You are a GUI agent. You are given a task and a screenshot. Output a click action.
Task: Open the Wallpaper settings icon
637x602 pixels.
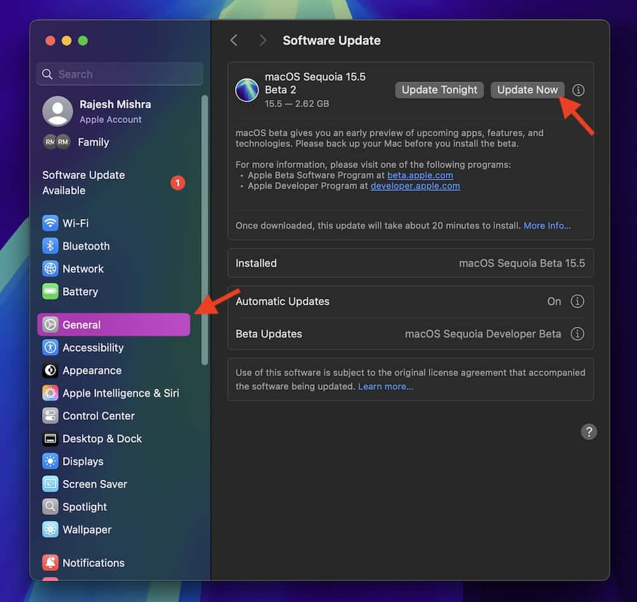pos(50,529)
